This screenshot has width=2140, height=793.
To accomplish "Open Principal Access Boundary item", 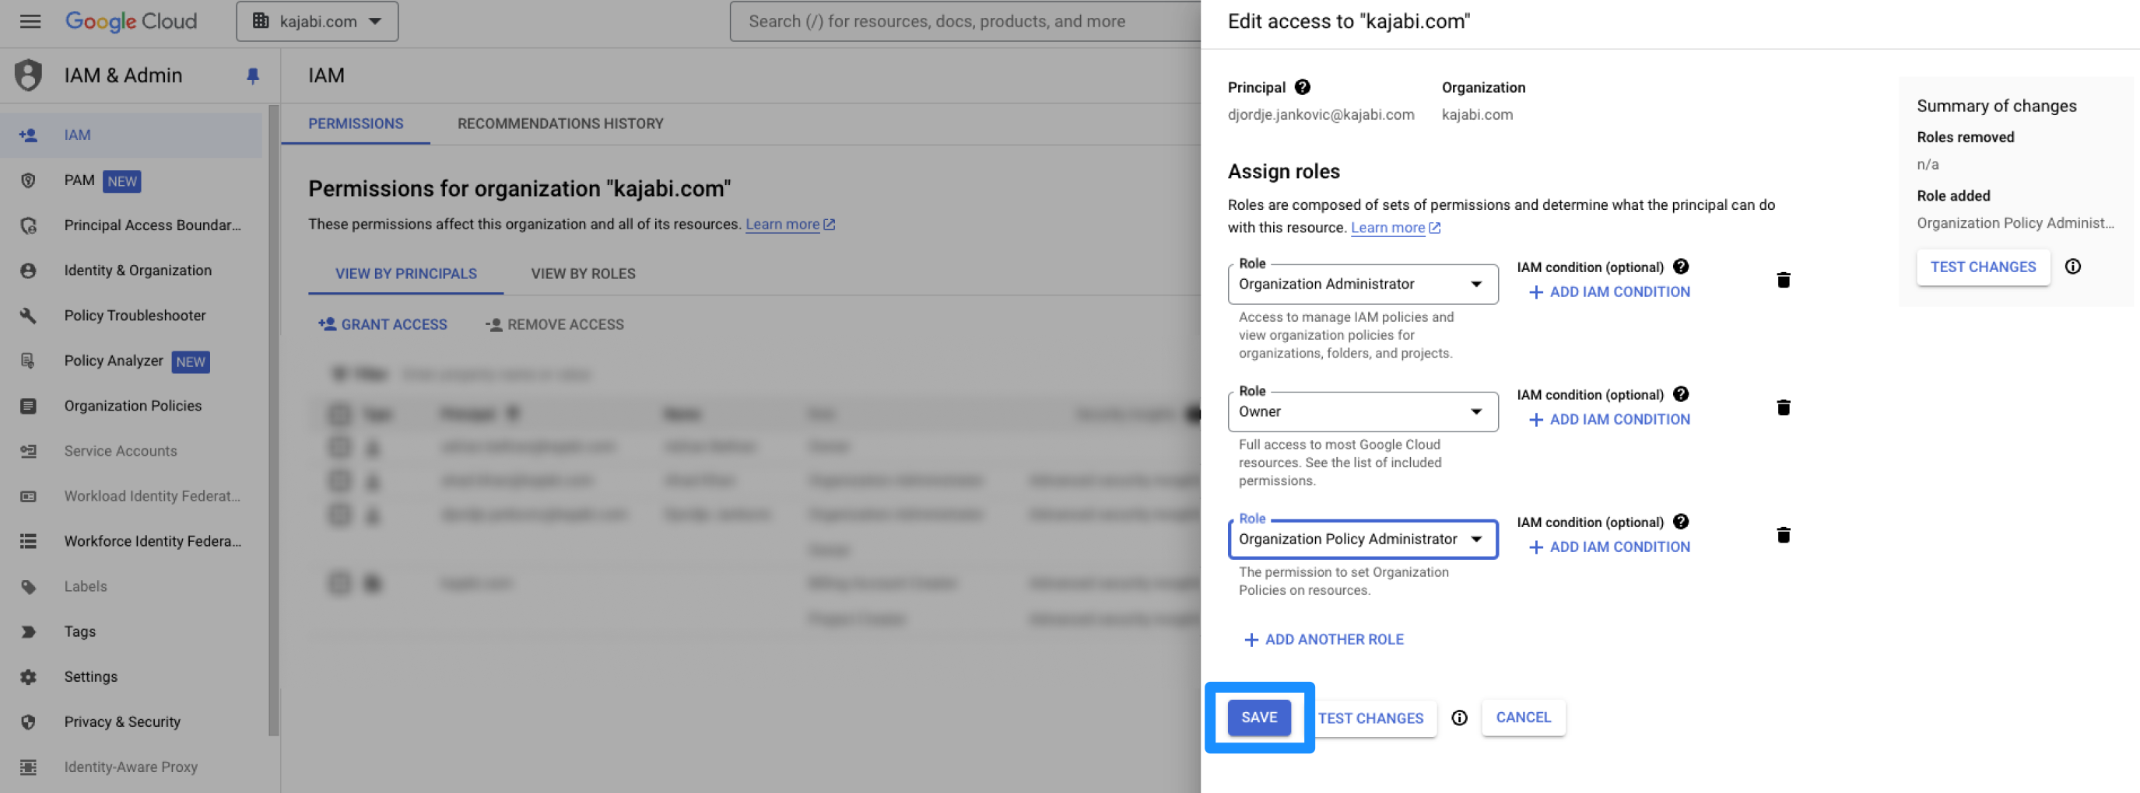I will tap(132, 226).
